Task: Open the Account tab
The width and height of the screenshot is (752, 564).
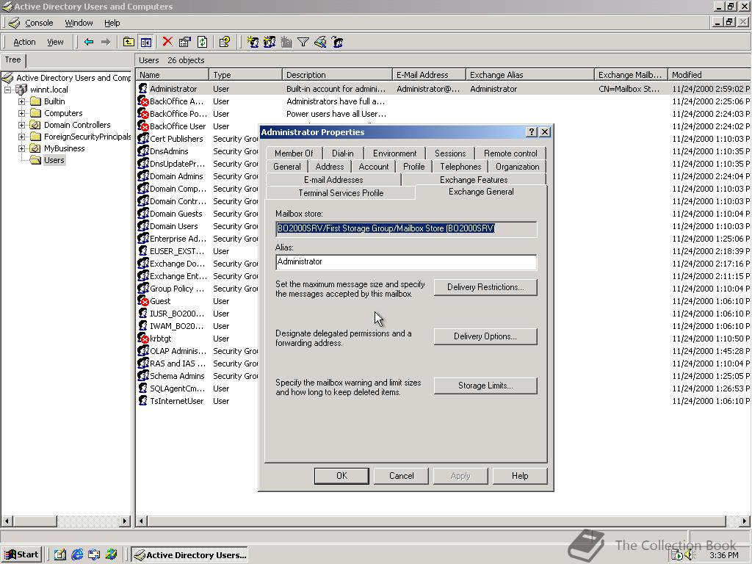Action: point(374,167)
